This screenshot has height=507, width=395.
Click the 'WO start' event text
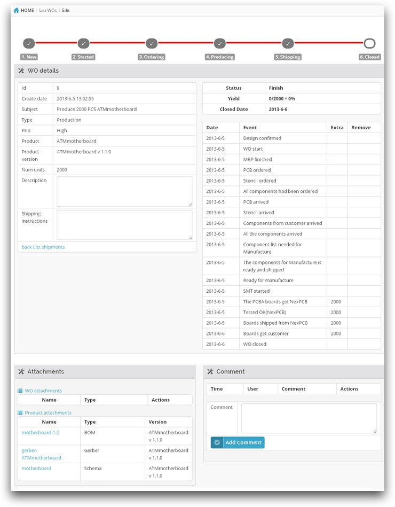pyautogui.click(x=253, y=149)
